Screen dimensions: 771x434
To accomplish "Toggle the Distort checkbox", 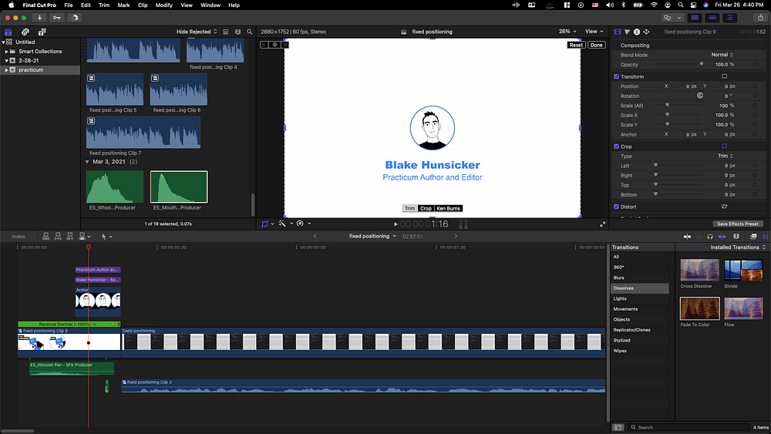I will coord(616,207).
